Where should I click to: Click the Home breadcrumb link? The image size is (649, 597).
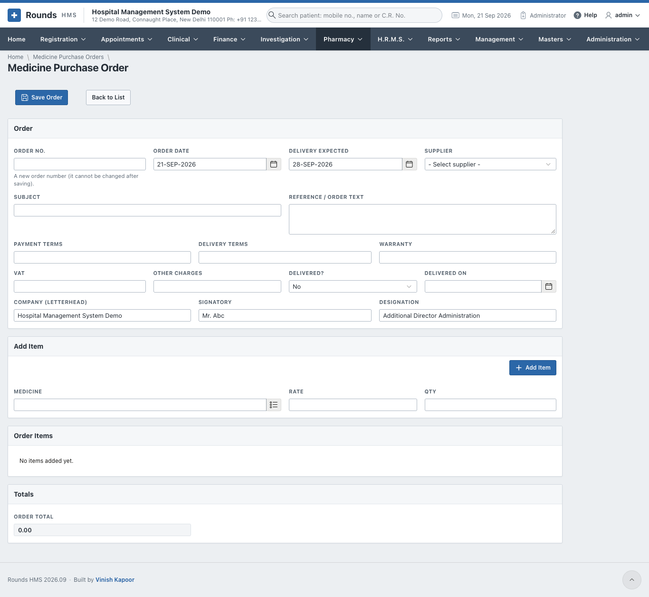tap(15, 57)
